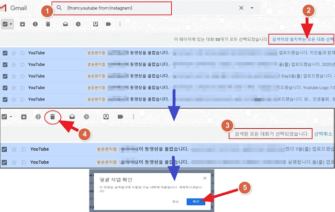Star the YouTube email ending '업로드했습니다. 2020년'
335x212 pixels.
14,64
